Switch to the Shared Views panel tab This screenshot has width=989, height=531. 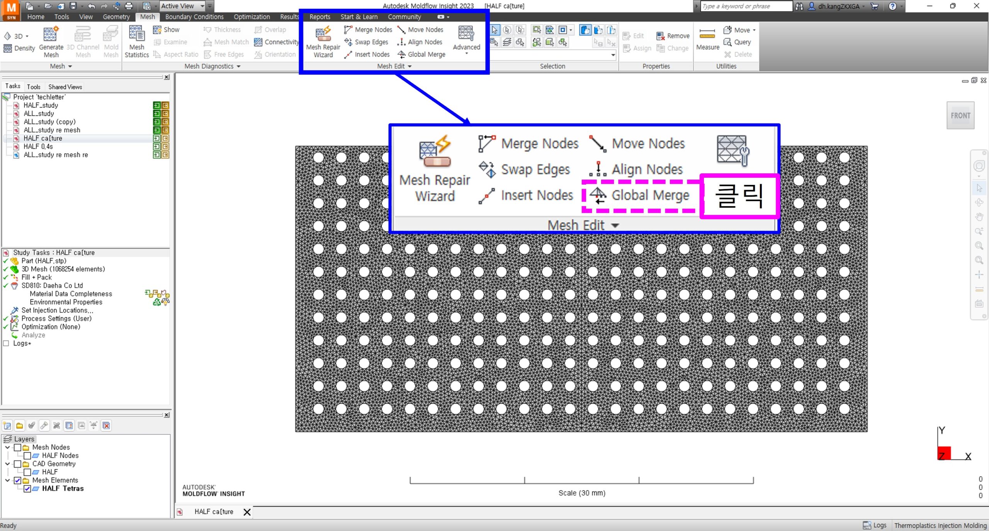click(65, 87)
